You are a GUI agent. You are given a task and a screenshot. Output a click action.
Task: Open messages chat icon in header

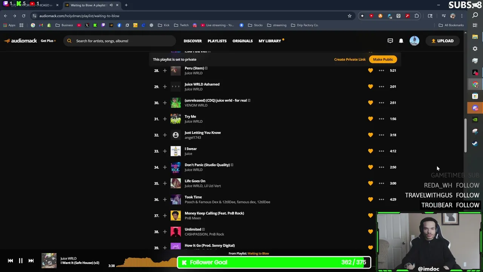click(x=390, y=41)
